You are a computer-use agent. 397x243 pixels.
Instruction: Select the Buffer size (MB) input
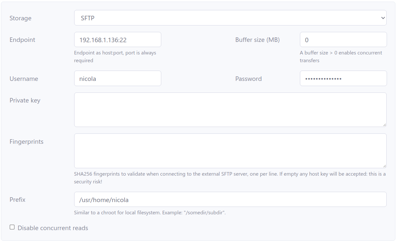[343, 39]
